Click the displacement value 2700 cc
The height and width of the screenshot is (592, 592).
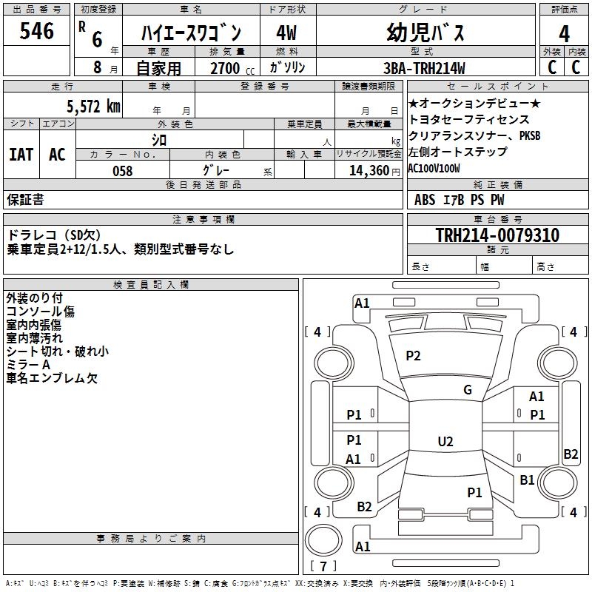232,68
